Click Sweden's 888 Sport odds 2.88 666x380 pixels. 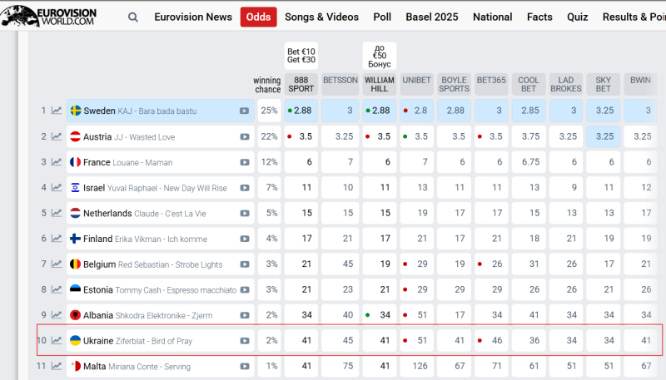pos(301,111)
